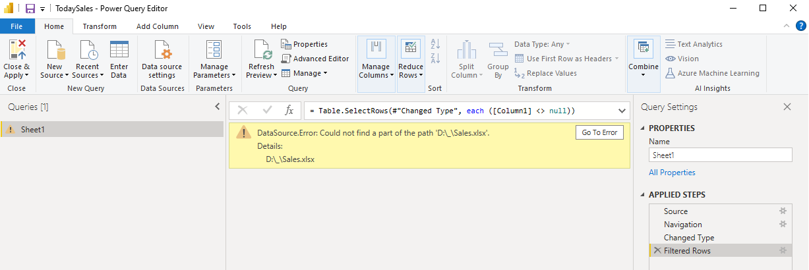Open Recent Sources icon
809x270 pixels.
88,50
